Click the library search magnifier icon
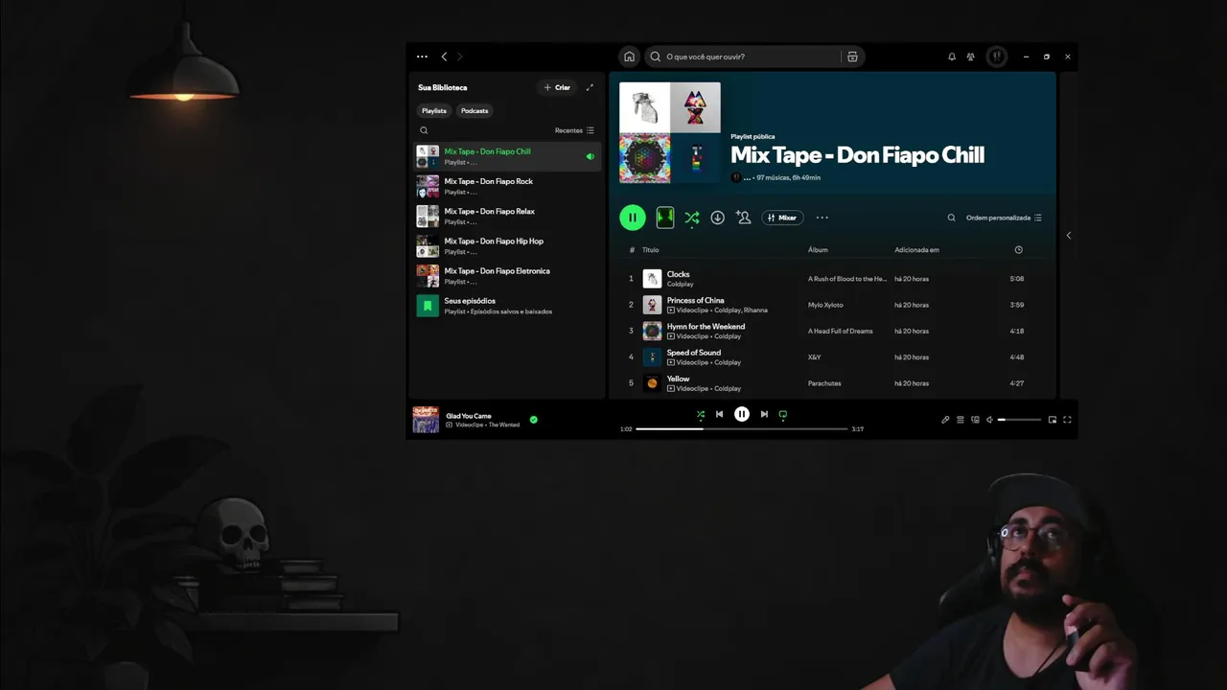 tap(424, 130)
